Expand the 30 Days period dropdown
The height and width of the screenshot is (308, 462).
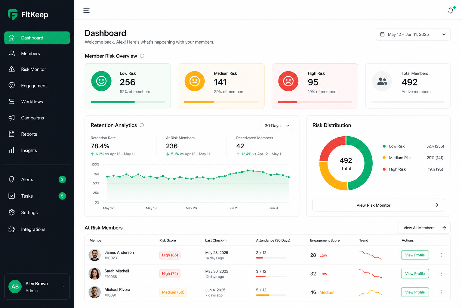coord(277,126)
